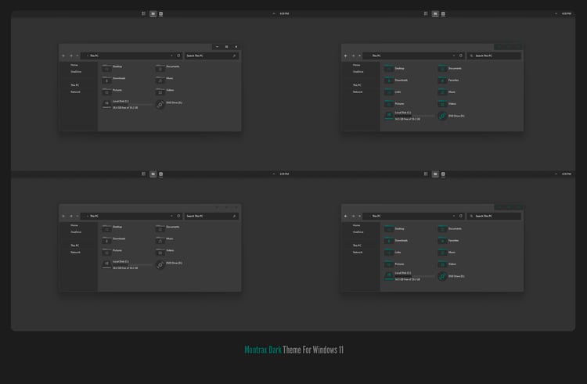Screen dimensions: 587x384
Task: Expand address bar dropdown in top-right window
Action: point(454,56)
